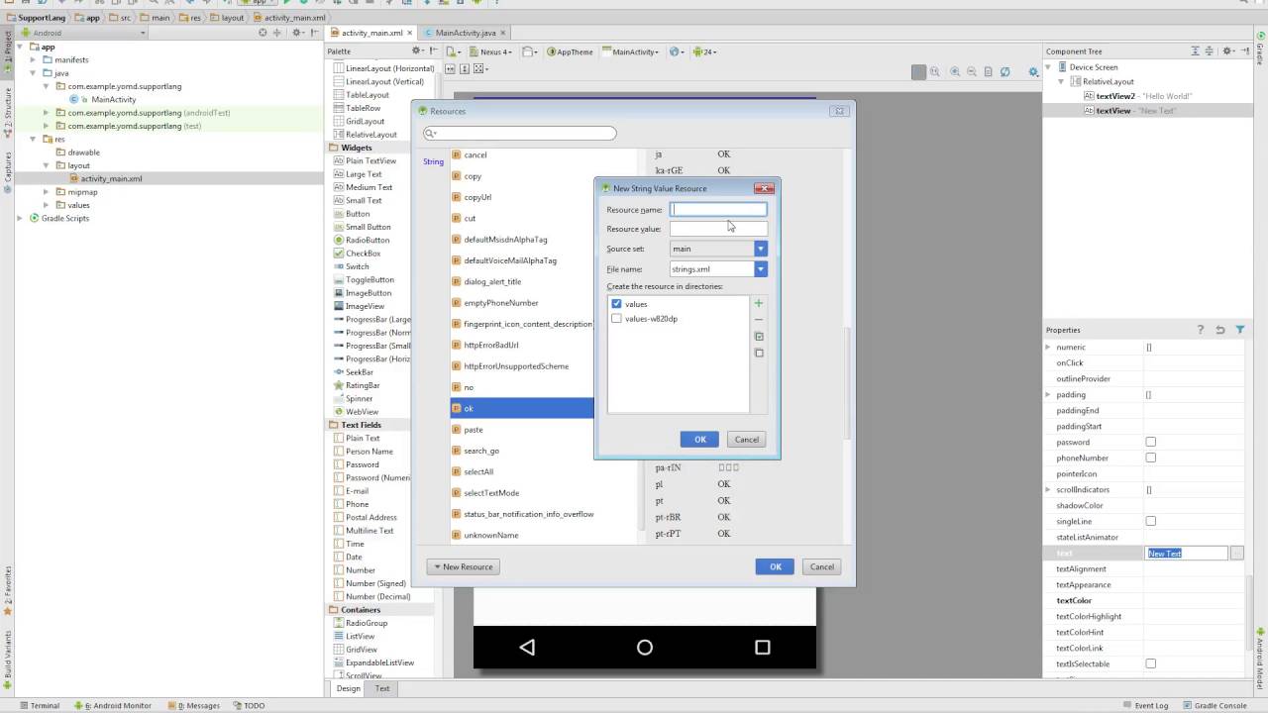This screenshot has height=713, width=1268.
Task: Click the ellipsis button next to text property
Action: pos(1236,554)
